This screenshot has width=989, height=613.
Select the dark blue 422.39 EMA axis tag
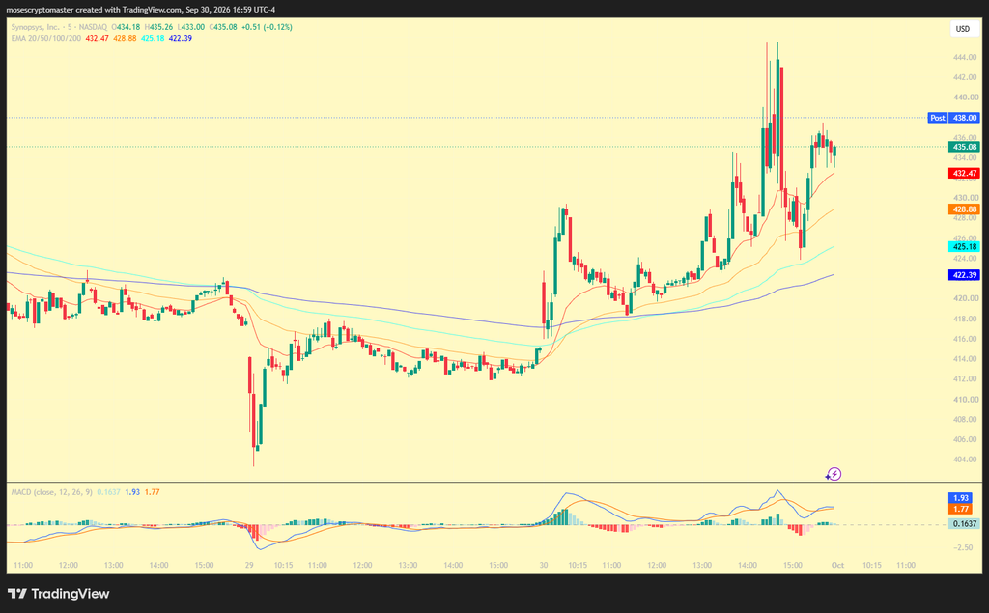pyautogui.click(x=965, y=275)
